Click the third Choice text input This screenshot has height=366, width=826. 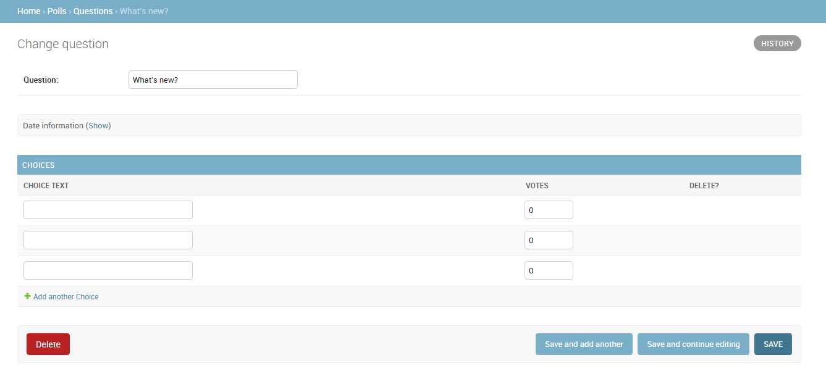[x=108, y=270]
